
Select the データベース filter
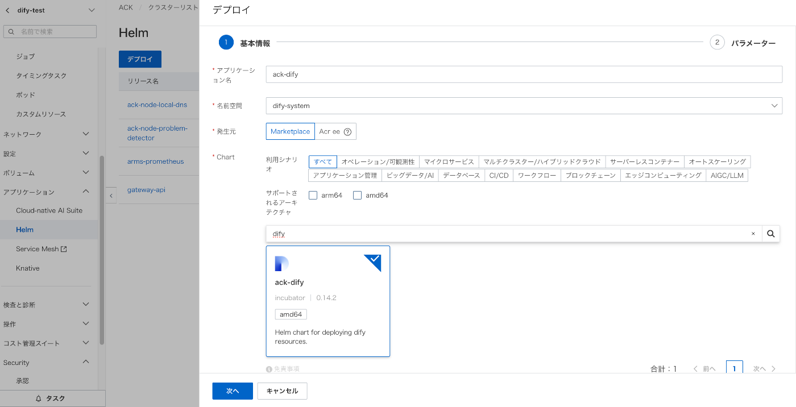pos(462,176)
